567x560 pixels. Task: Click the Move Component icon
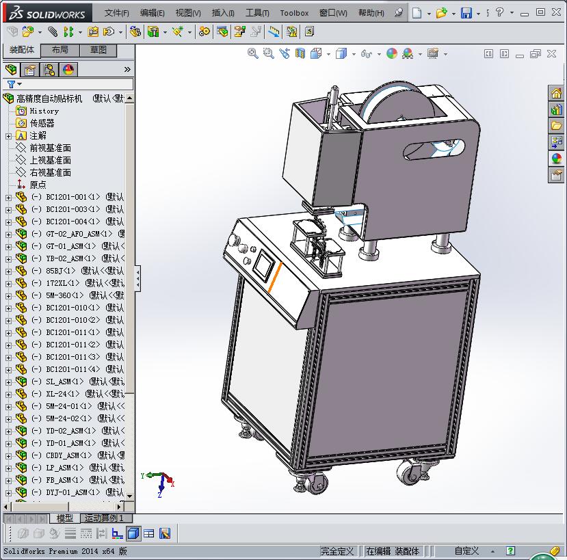pos(109,32)
